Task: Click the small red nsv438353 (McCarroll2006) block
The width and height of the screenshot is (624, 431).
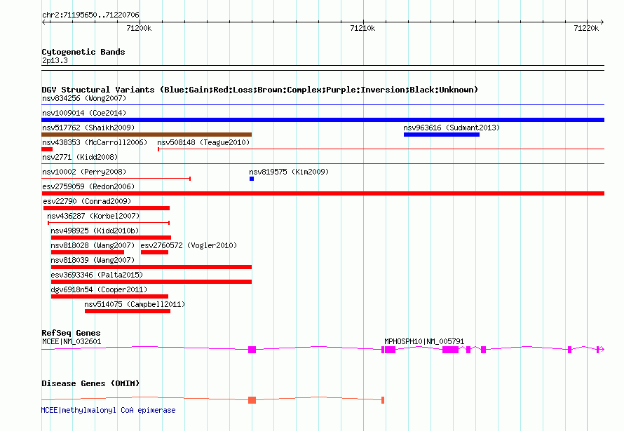Action: 47,149
